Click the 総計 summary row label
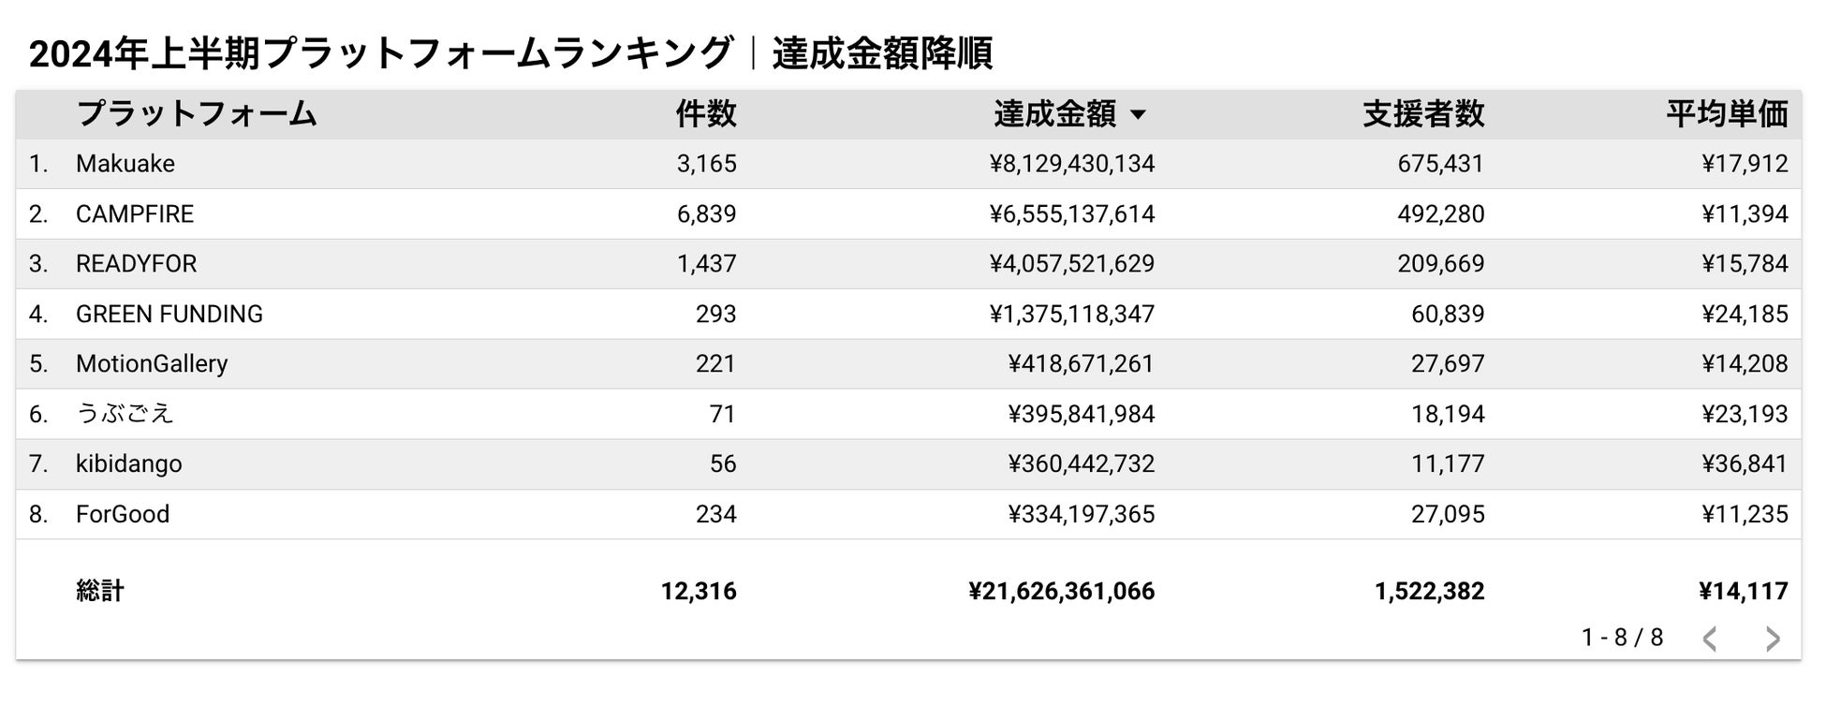Viewport: 1826px width, 720px height. pyautogui.click(x=100, y=591)
